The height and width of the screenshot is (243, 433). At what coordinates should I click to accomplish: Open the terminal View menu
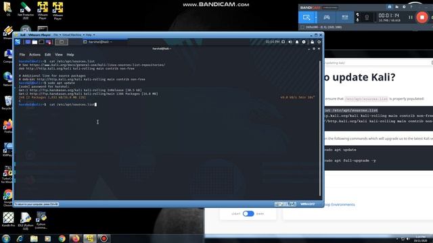point(59,55)
